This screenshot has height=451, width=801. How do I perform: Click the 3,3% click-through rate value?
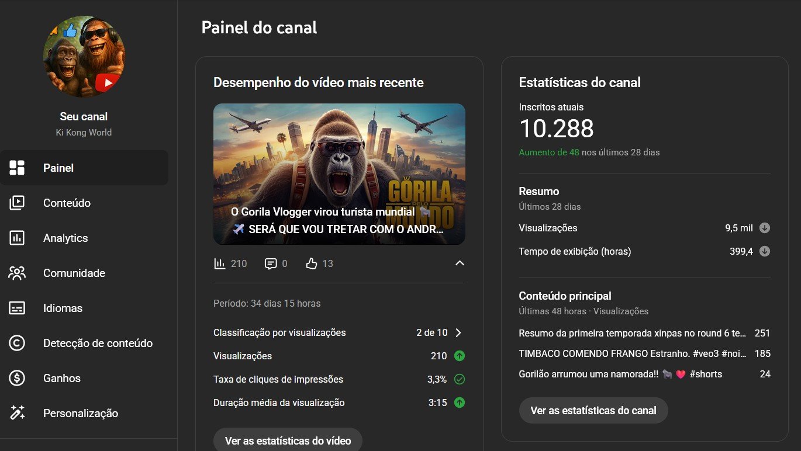437,379
